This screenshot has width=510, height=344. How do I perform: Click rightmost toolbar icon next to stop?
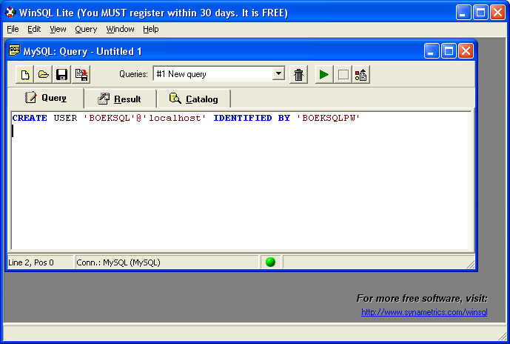pyautogui.click(x=361, y=75)
